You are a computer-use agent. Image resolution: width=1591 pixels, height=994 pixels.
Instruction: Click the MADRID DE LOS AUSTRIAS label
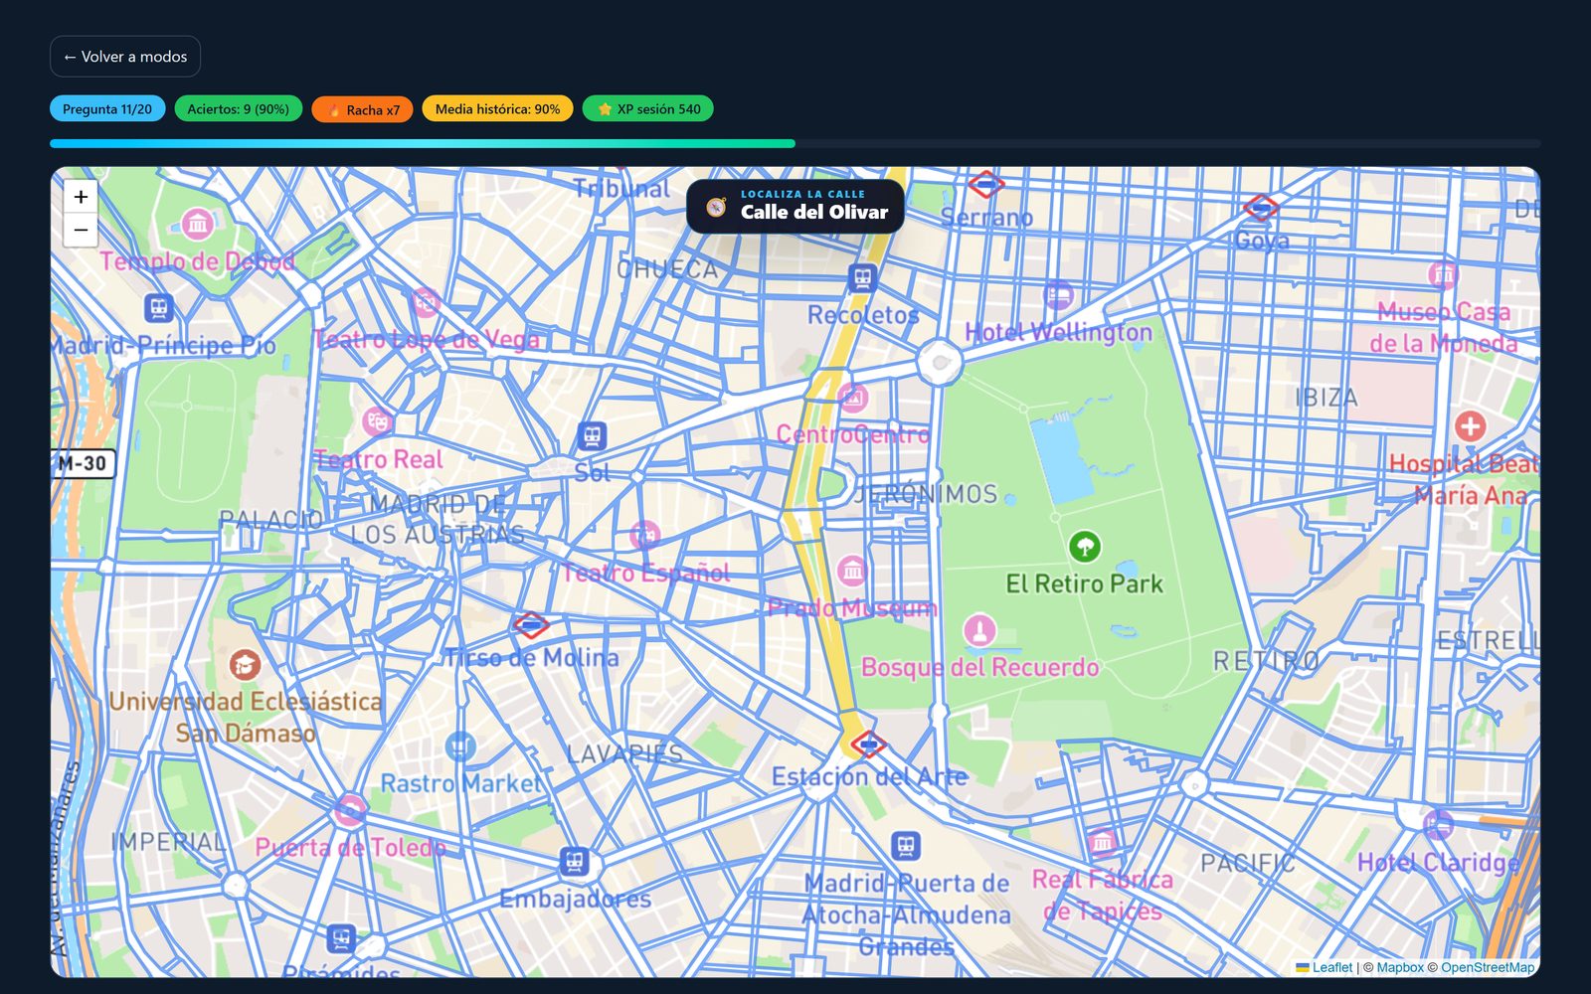438,519
